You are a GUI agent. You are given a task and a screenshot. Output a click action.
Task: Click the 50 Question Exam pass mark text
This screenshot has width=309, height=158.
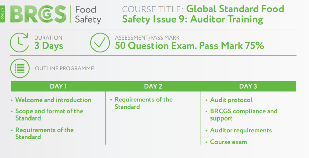189,46
